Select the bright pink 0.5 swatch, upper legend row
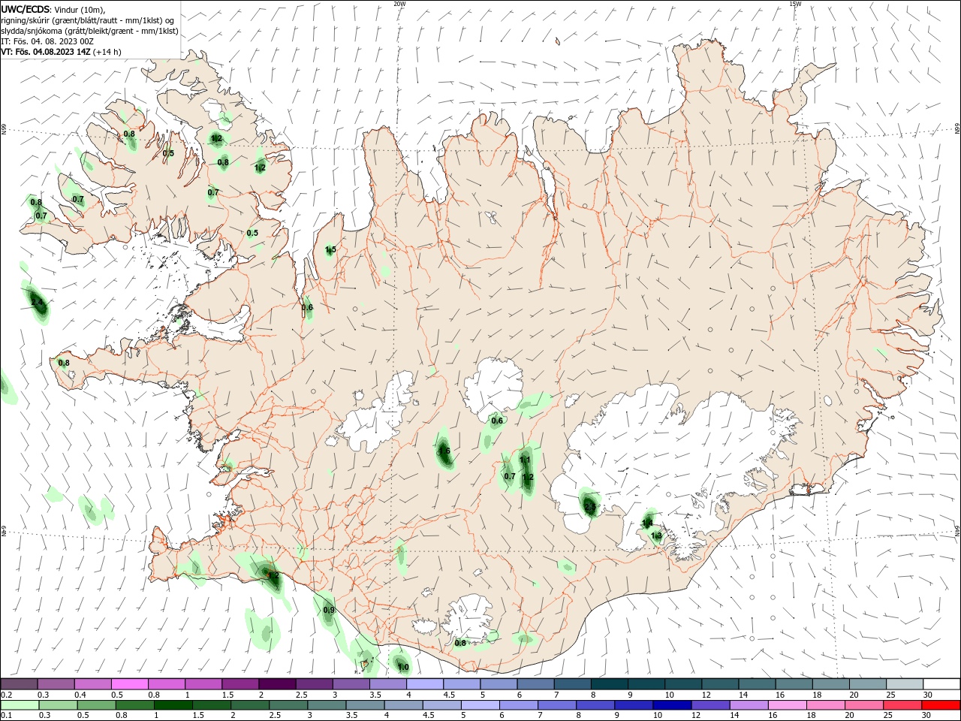Image resolution: width=961 pixels, height=721 pixels. [x=130, y=683]
